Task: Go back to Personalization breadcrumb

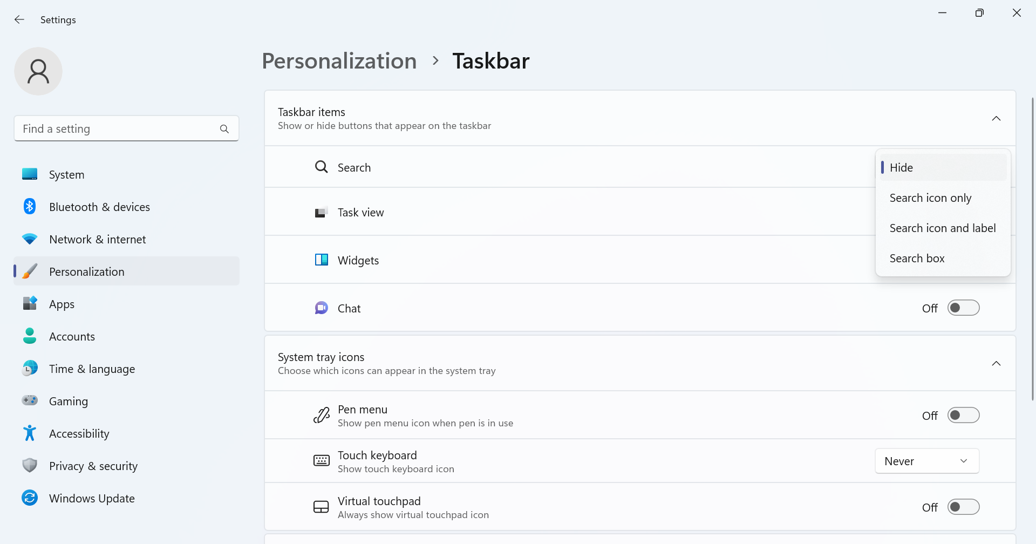Action: point(339,61)
